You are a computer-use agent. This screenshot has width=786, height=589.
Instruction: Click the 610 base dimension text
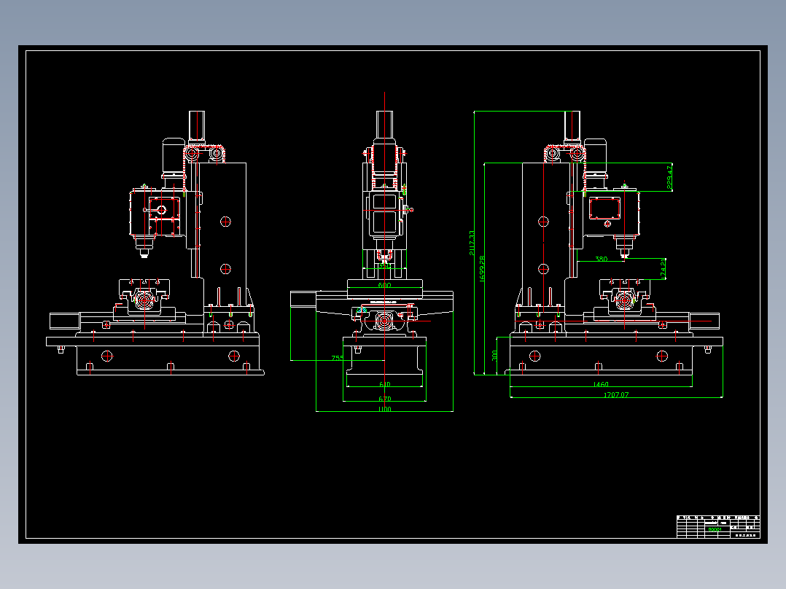pos(384,384)
